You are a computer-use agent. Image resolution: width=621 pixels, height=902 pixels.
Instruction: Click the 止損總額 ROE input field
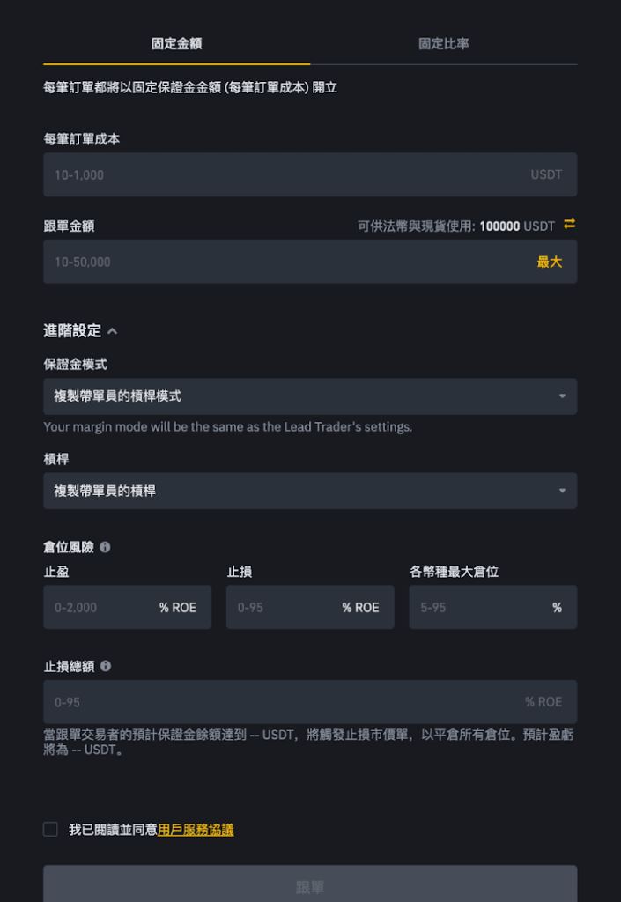click(282, 702)
